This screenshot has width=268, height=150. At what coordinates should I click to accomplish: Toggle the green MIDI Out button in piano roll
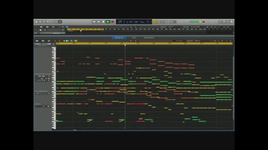coord(67,41)
